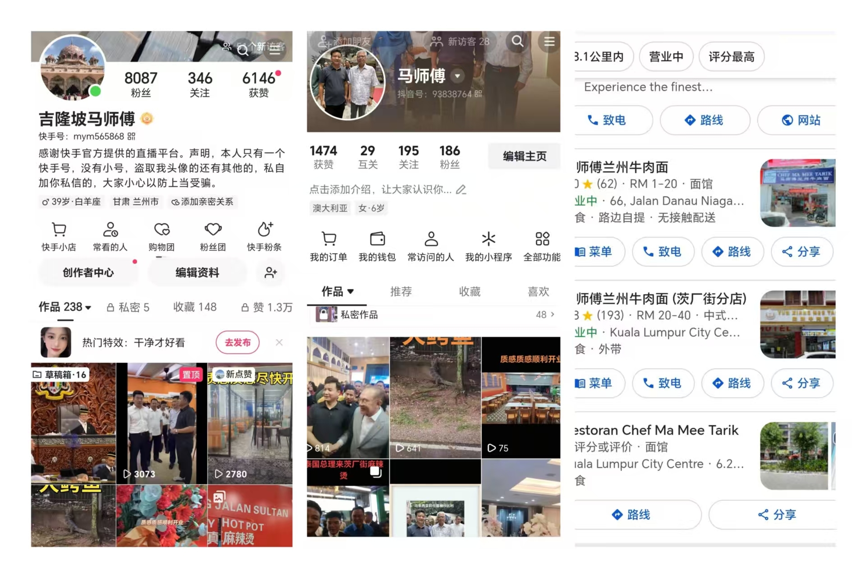
Task: Toggle the 营业中 filter chip
Action: pyautogui.click(x=666, y=57)
